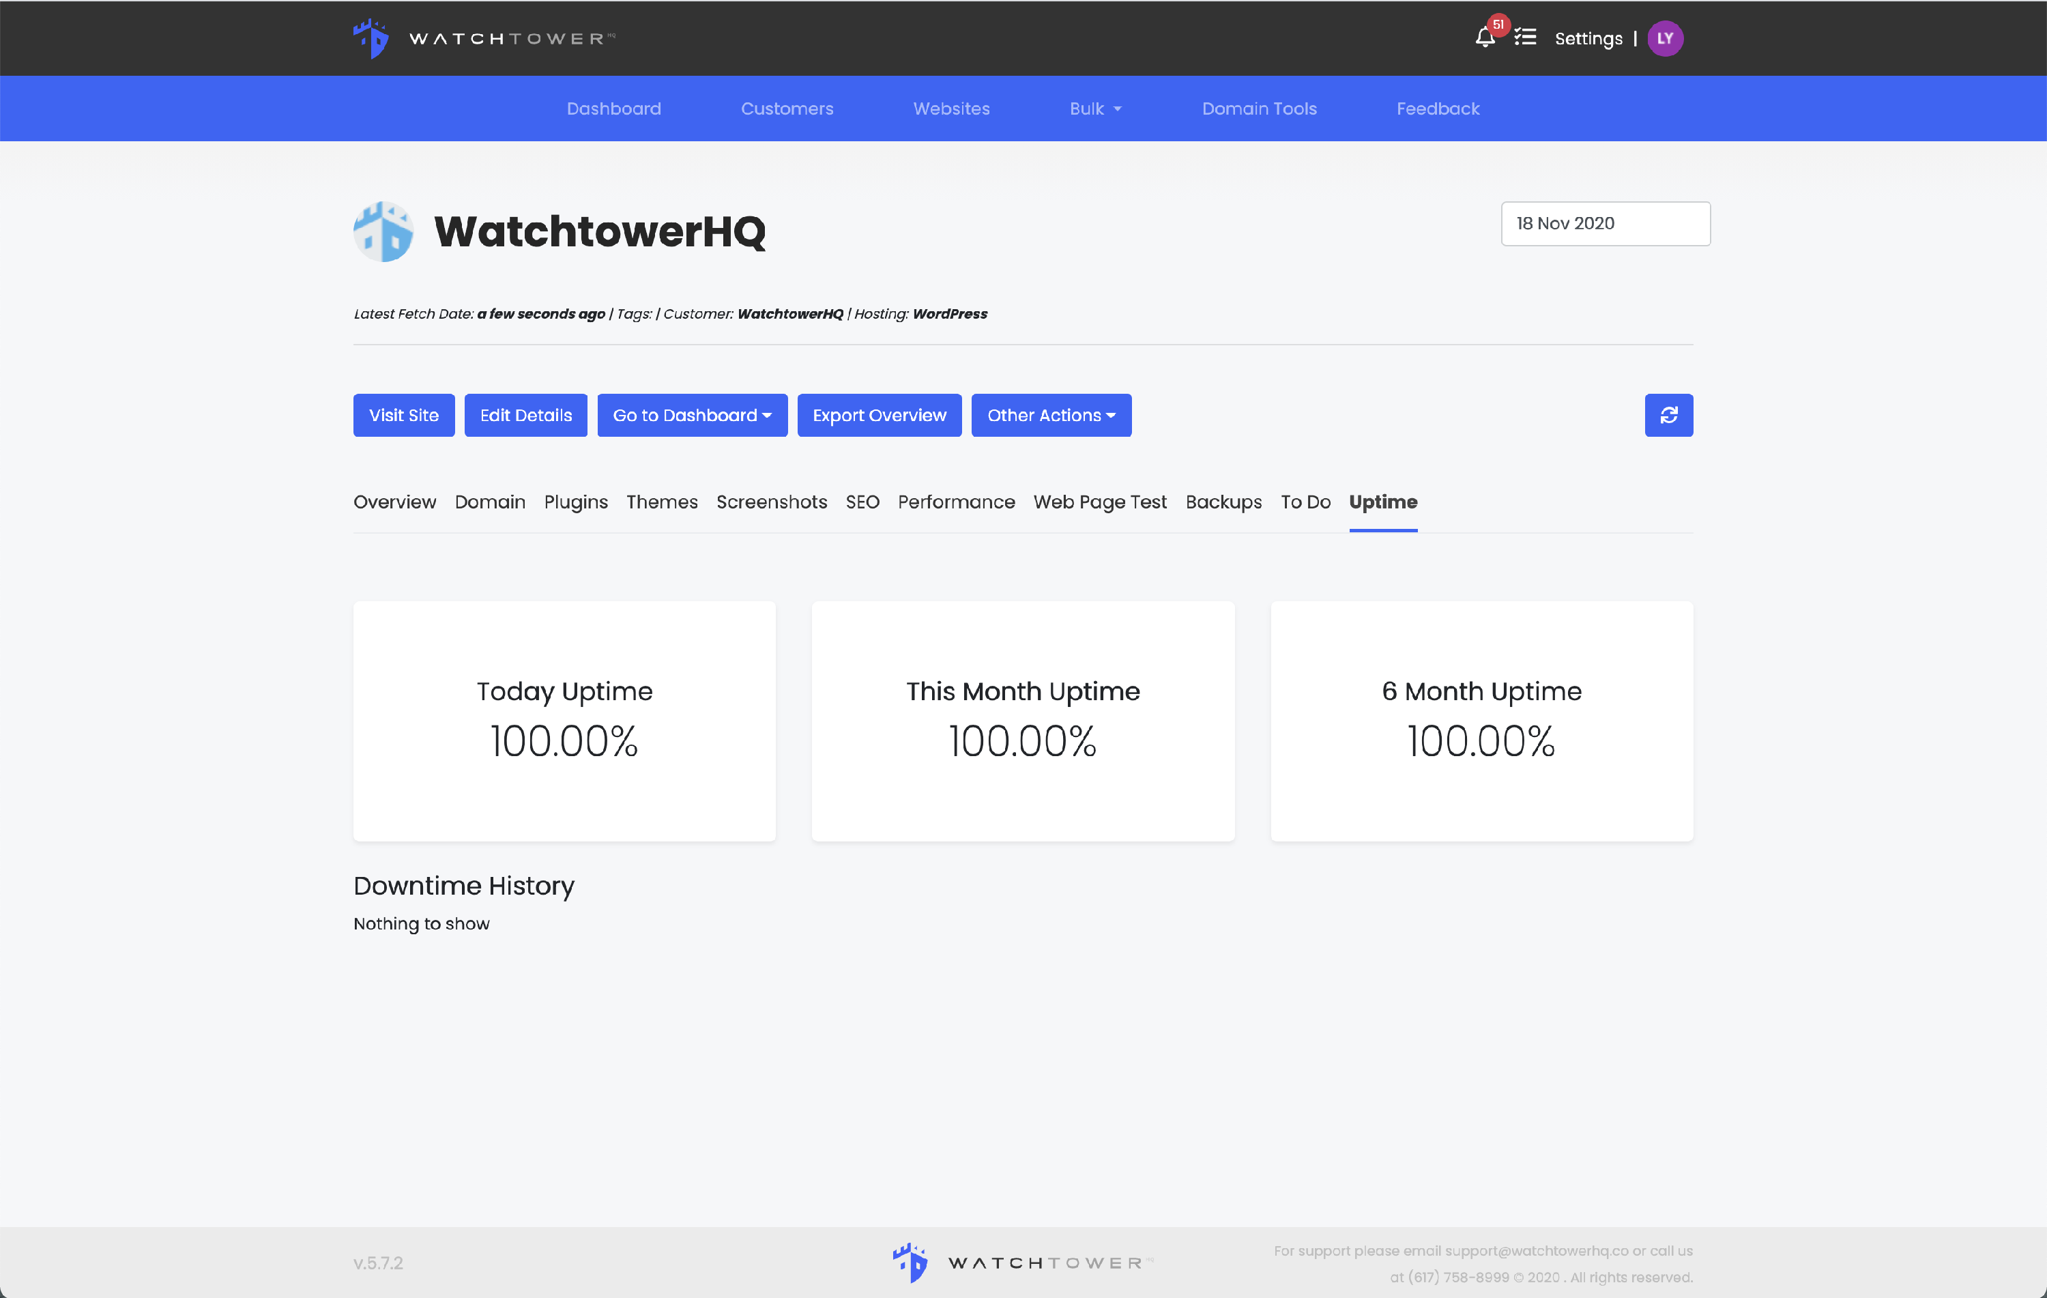Screen dimensions: 2047x1298
Task: Click the Visit Site button
Action: tap(404, 415)
